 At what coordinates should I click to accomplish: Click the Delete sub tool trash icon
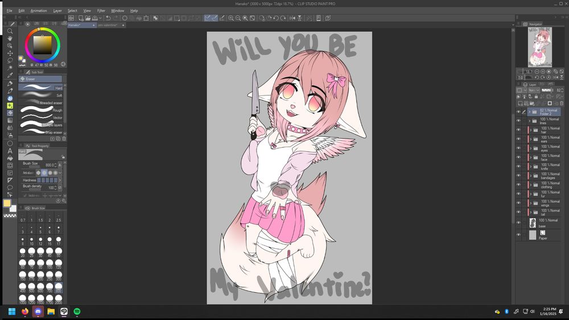(64, 139)
